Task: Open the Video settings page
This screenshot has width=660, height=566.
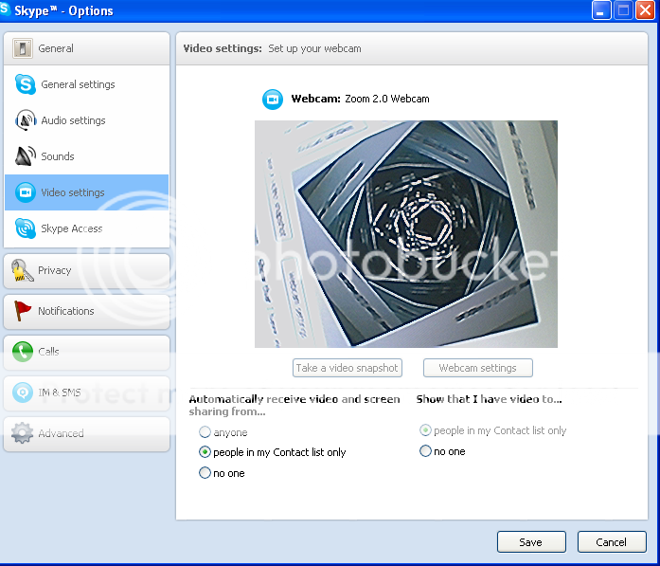Action: pos(86,192)
